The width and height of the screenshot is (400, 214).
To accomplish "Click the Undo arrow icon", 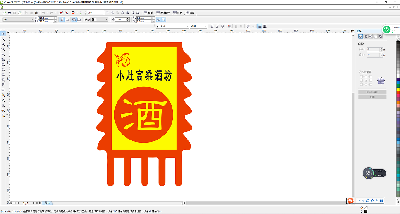I will tap(44, 13).
